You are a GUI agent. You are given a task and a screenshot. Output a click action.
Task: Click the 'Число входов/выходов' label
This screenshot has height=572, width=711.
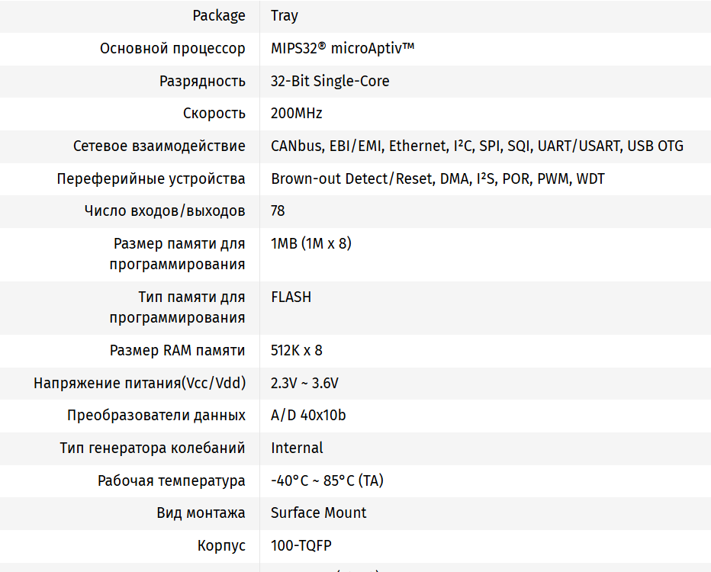pyautogui.click(x=165, y=210)
